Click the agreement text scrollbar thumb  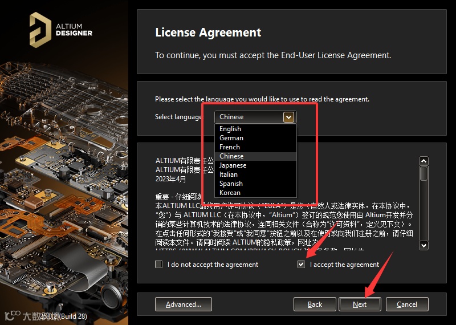[x=424, y=173]
